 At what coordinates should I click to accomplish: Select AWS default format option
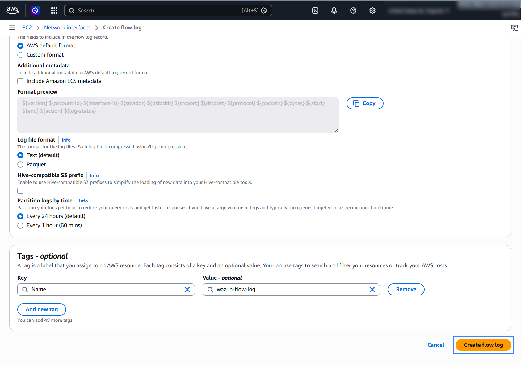[20, 46]
